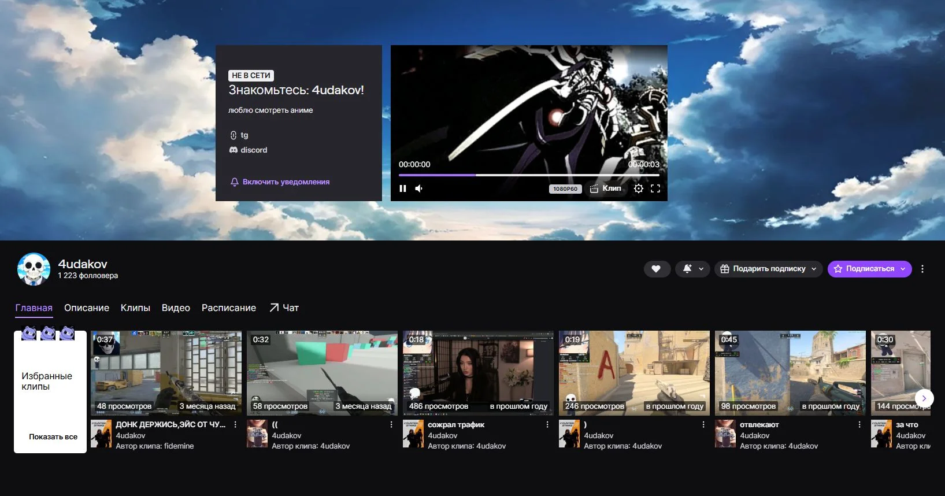Create a clip with the Клип button
The image size is (945, 496).
[605, 188]
